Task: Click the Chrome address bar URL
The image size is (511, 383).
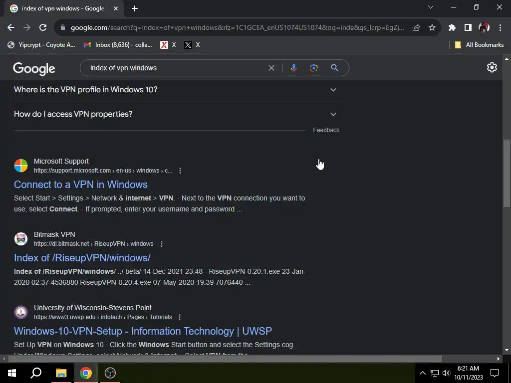Action: click(x=237, y=28)
